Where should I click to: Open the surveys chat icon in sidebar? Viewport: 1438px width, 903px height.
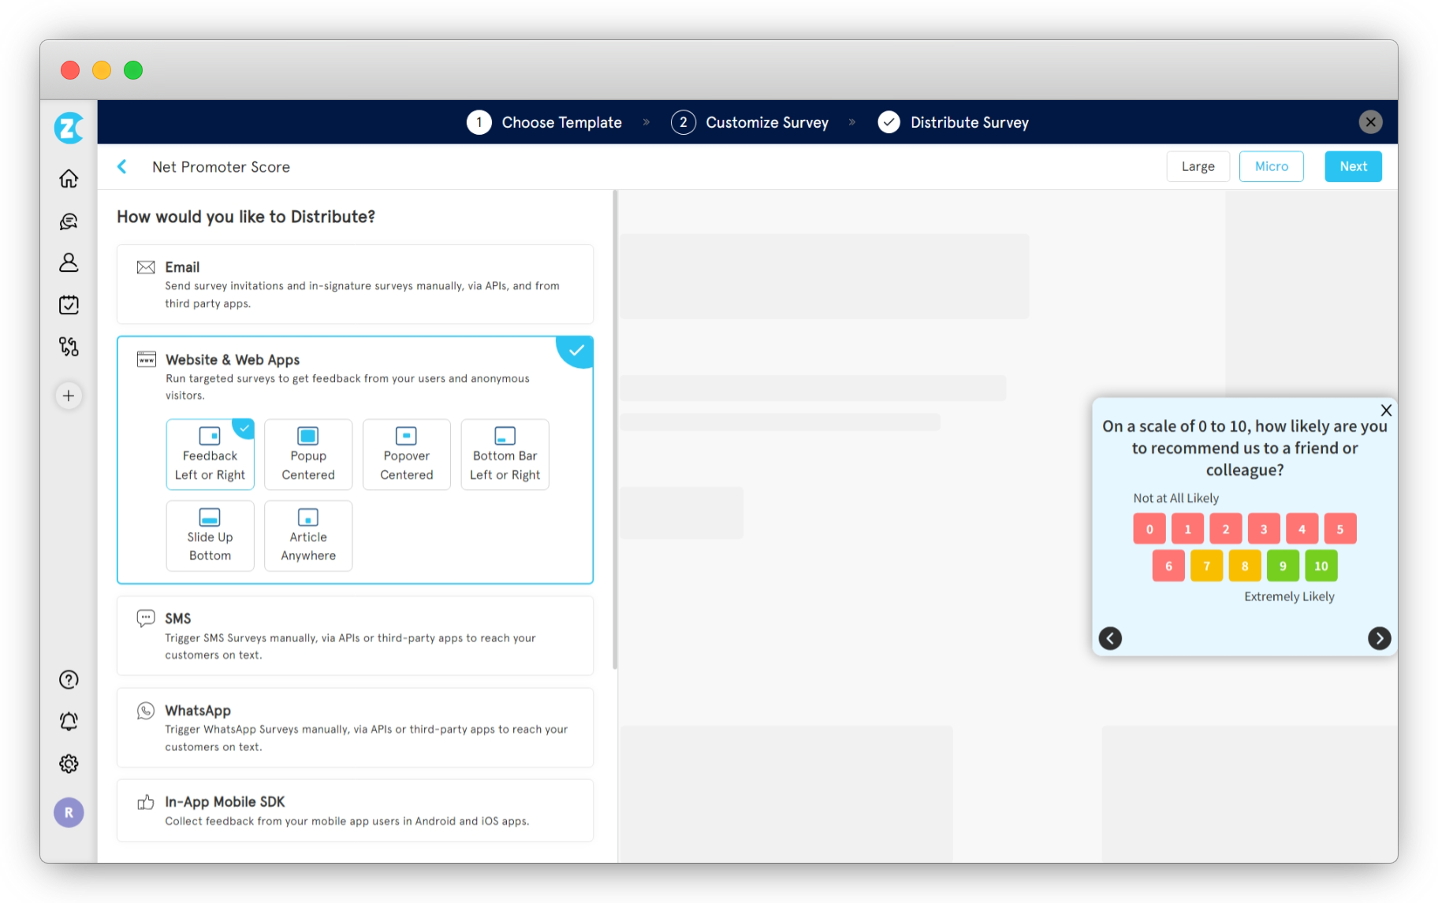coord(69,221)
